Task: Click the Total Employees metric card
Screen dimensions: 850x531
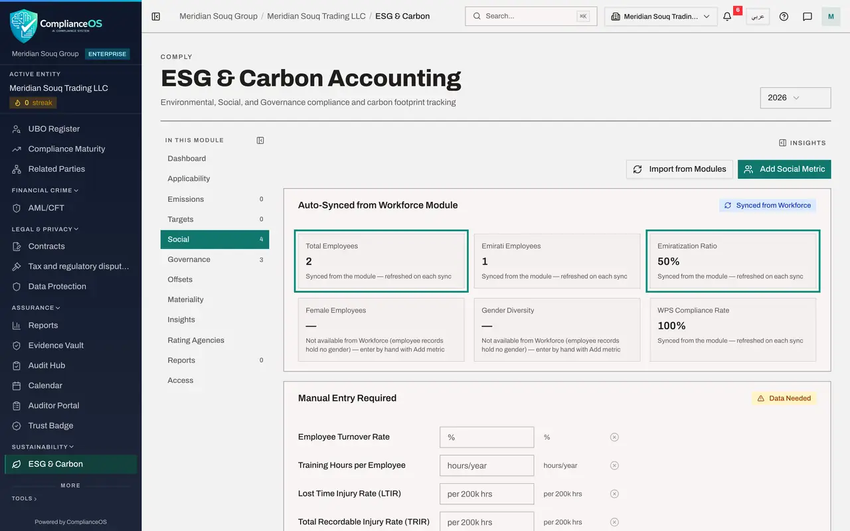Action: [381, 261]
